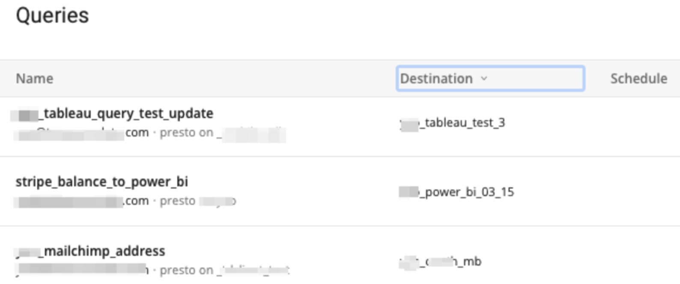Click the owner email under tableau_query_test_update
Viewport: 680px width, 284px height.
point(81,133)
